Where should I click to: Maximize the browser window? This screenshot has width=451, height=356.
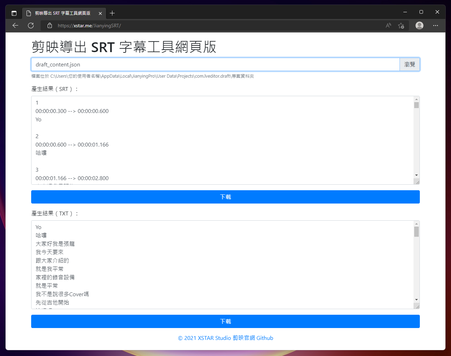click(x=421, y=12)
